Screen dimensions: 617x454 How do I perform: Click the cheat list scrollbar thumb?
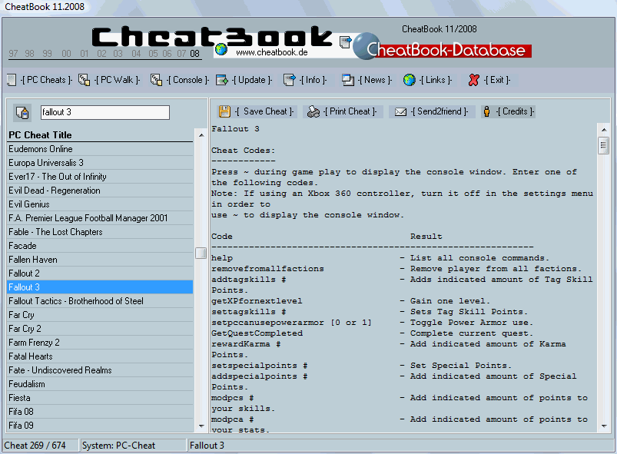coord(201,253)
